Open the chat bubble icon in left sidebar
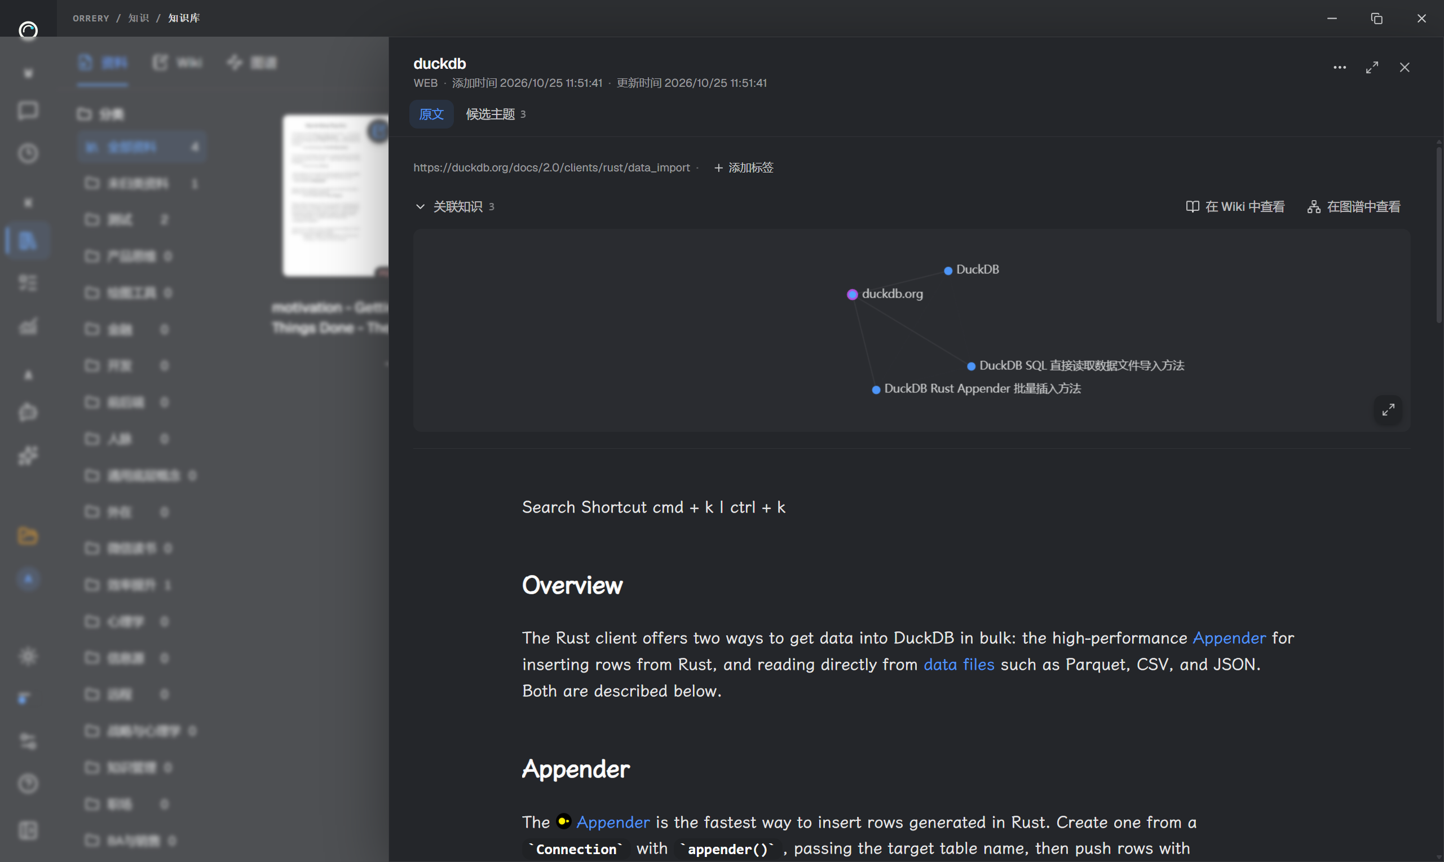Screen dimensions: 1444x862 coord(28,110)
